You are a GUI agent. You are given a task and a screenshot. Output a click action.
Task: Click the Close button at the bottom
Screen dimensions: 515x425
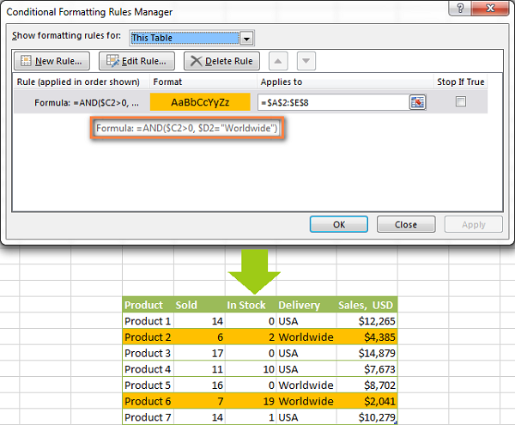(x=406, y=224)
